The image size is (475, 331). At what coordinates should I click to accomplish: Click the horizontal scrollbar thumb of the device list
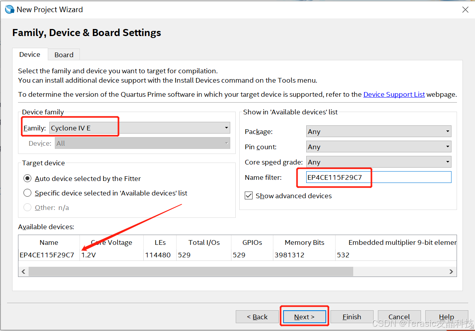pos(191,271)
